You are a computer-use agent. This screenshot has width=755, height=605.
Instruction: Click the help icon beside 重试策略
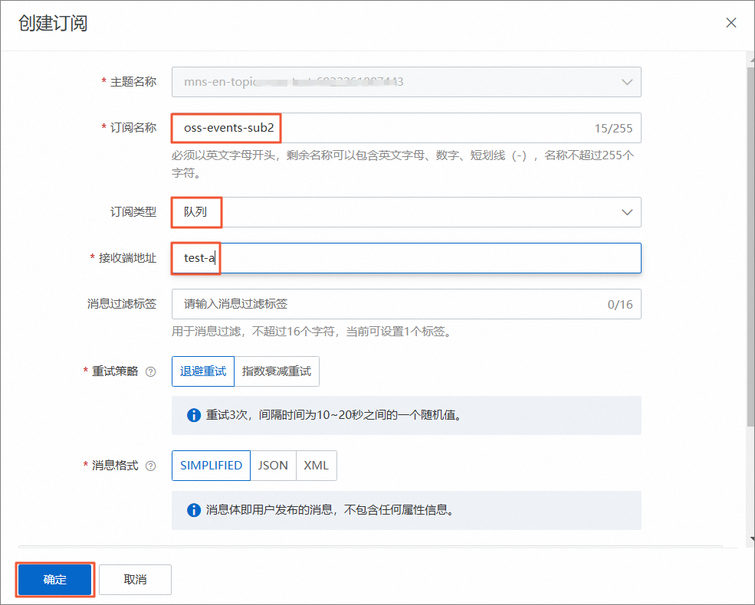[x=151, y=371]
